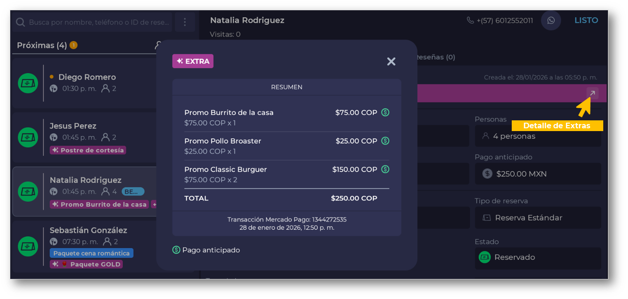
Task: Click the Paquete cena romántica tag
Action: point(92,253)
